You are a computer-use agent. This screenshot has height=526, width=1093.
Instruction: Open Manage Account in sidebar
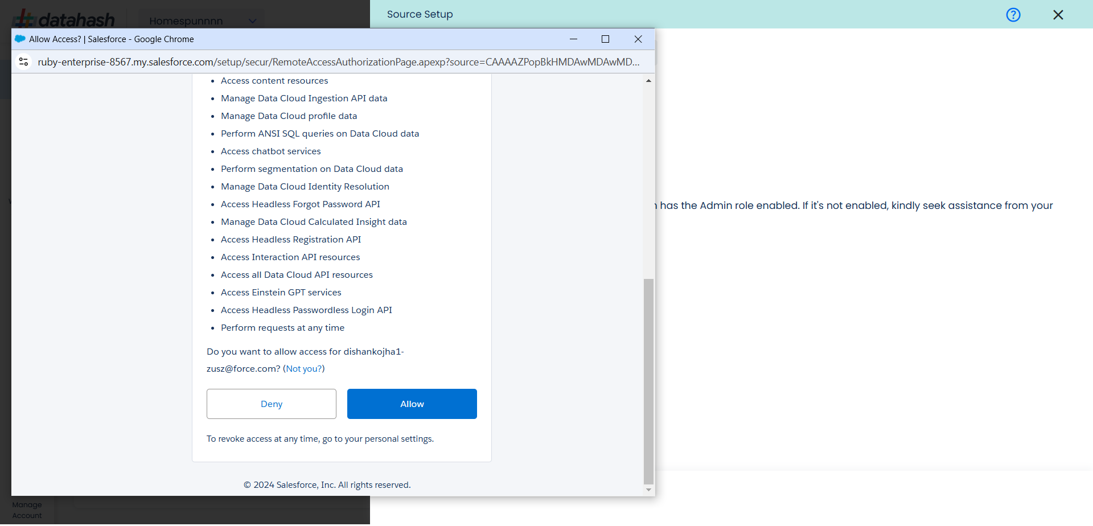point(27,510)
